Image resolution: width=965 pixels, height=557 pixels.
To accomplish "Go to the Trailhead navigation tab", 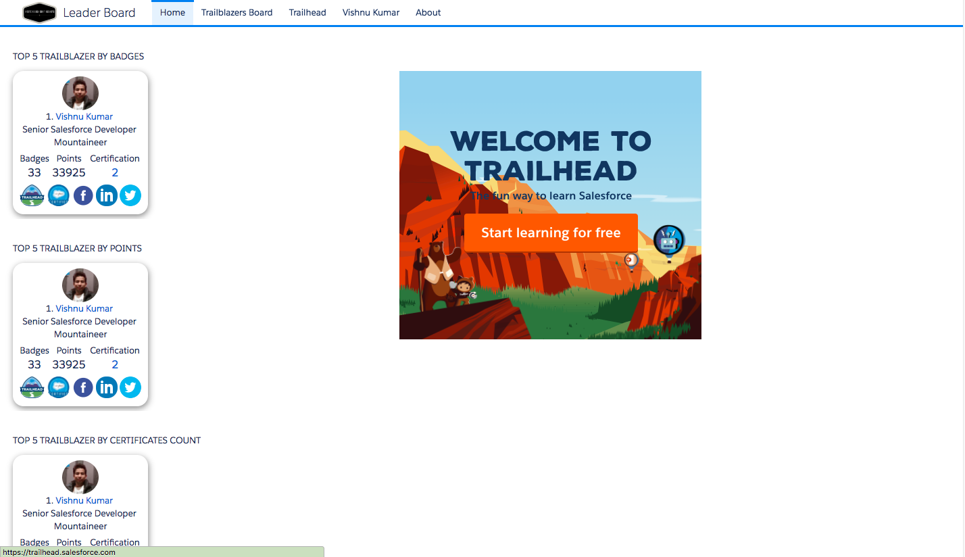I will pos(307,12).
